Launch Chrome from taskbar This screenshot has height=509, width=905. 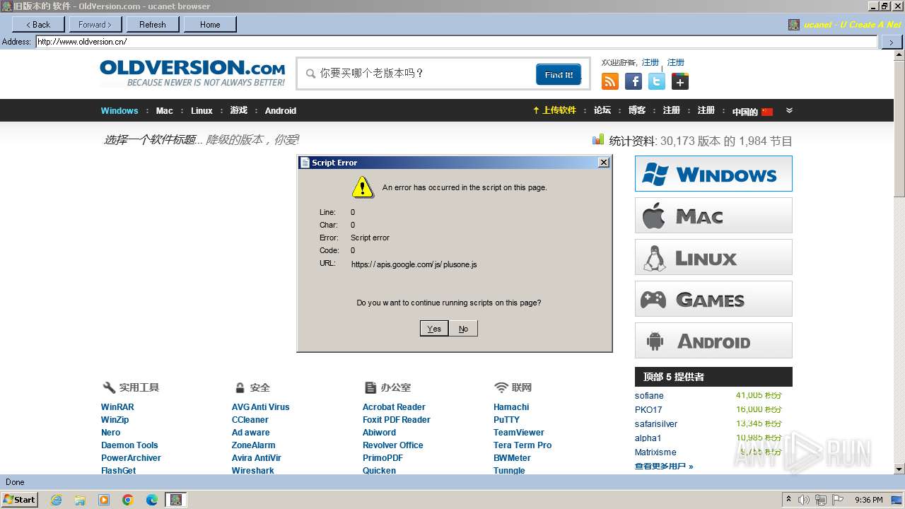[128, 500]
